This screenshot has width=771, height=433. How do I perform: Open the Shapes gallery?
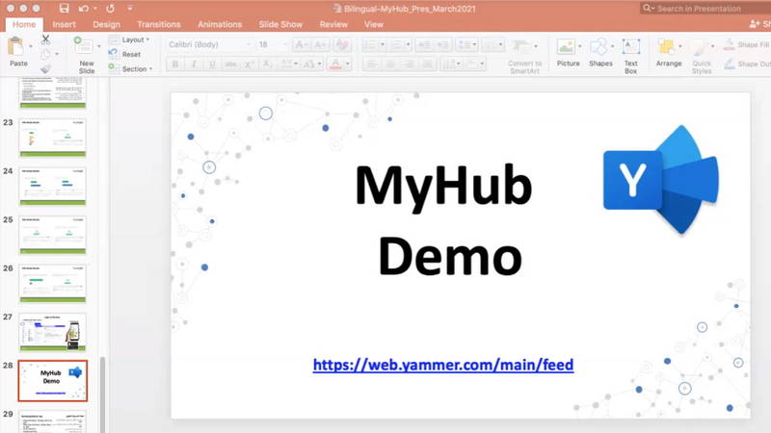(600, 52)
